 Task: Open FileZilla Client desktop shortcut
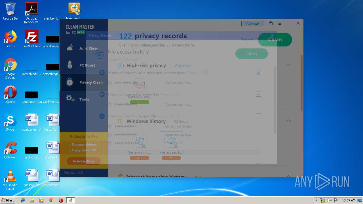31,39
